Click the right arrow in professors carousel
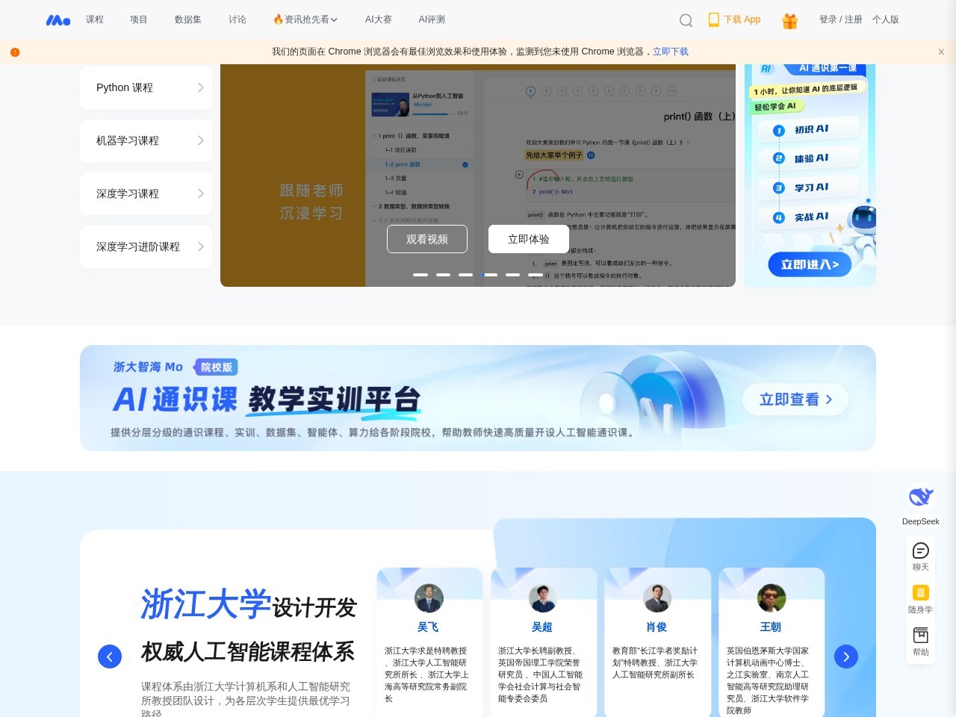 tap(846, 657)
